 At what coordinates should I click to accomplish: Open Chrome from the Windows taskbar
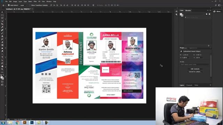pos(17,123)
